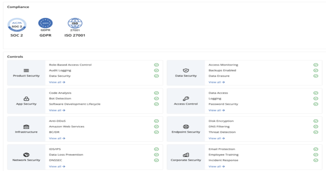Open the Amazon Web Services control

[x=67, y=126]
